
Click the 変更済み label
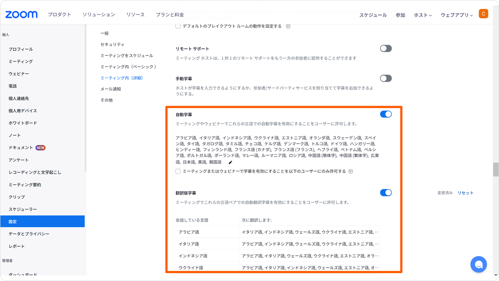click(x=445, y=193)
